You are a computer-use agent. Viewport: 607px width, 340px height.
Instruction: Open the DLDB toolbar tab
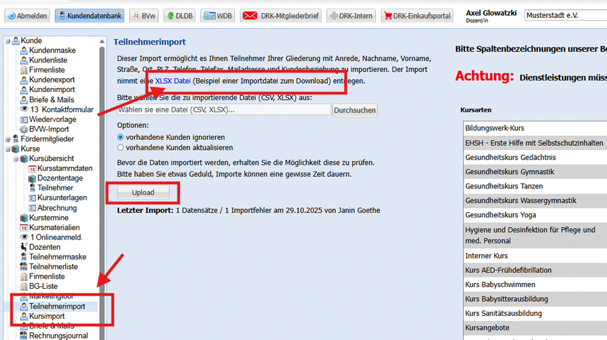click(x=179, y=15)
